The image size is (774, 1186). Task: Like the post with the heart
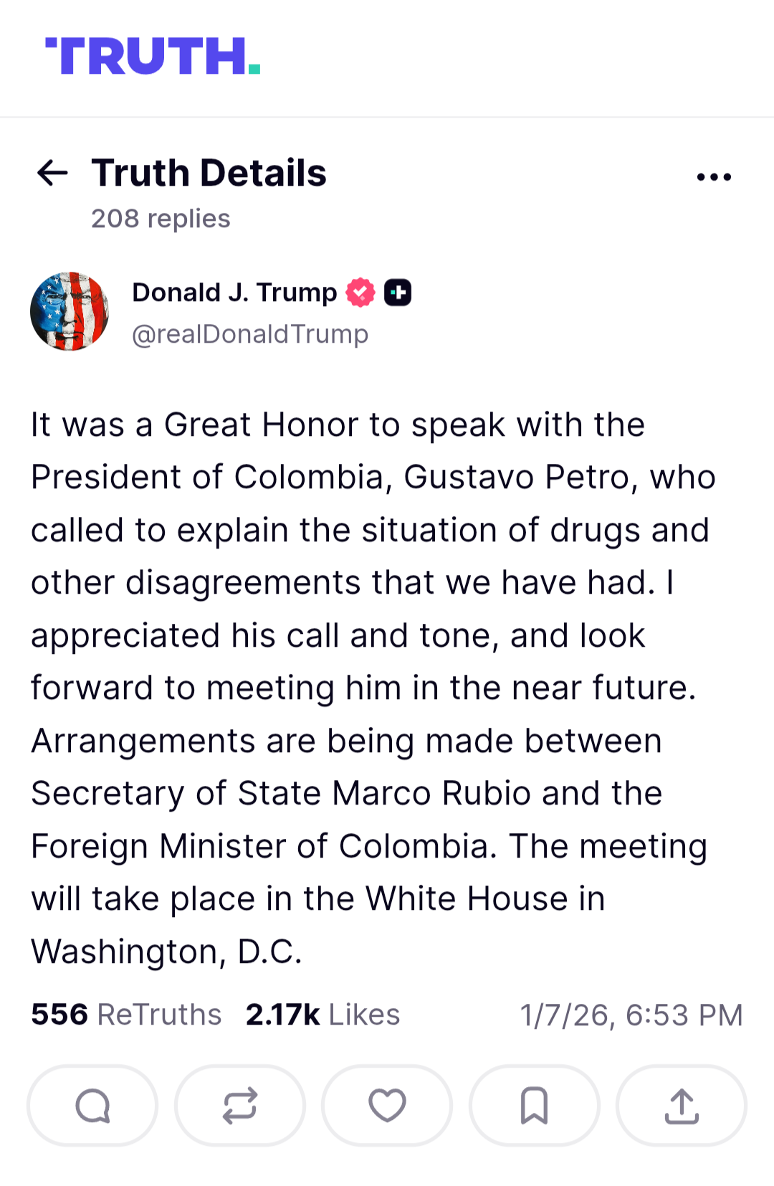coord(387,1105)
